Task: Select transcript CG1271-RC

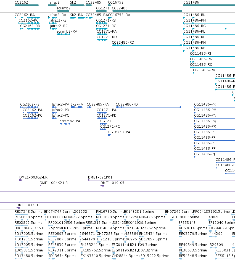Action: tap(102, 29)
